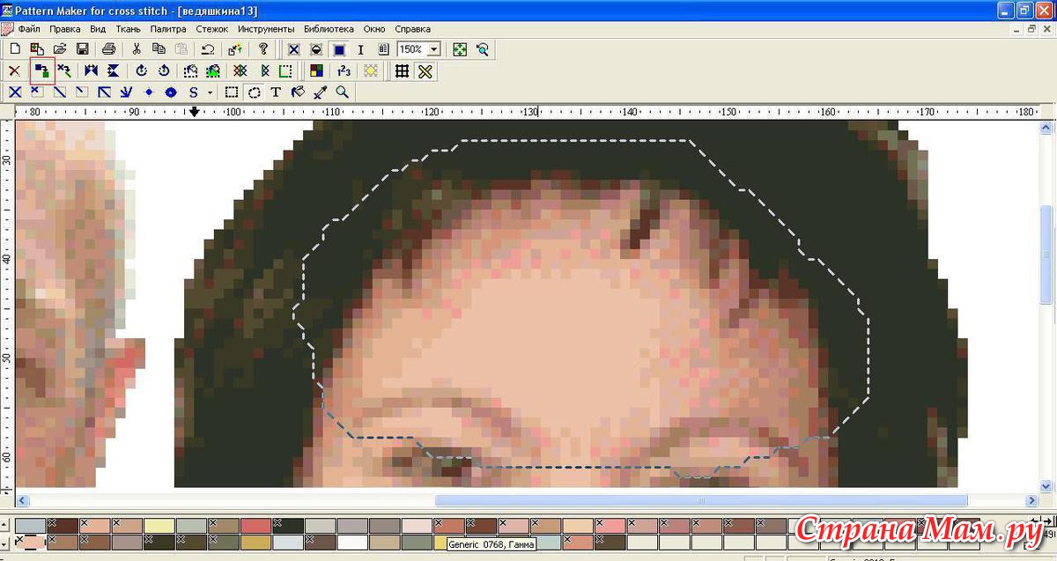Expand the S stitch type dropdown arrow
This screenshot has height=561, width=1057.
point(210,92)
